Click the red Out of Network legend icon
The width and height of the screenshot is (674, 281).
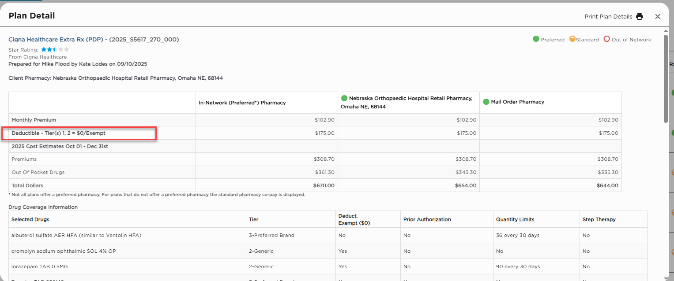pos(606,39)
